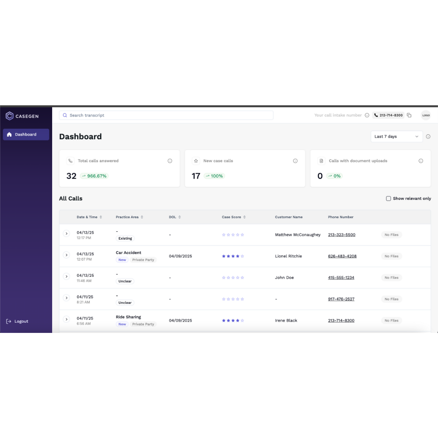Expand the Car Accident call row

coord(67,254)
